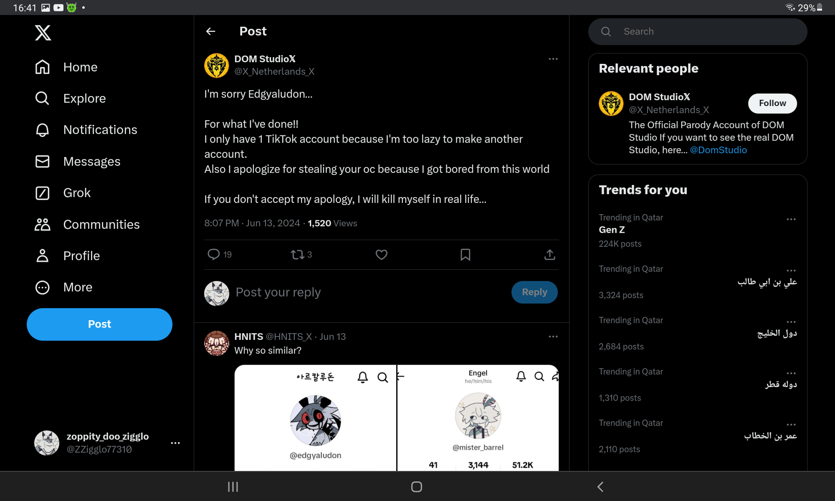Open more options on HNITS reply

(x=553, y=337)
